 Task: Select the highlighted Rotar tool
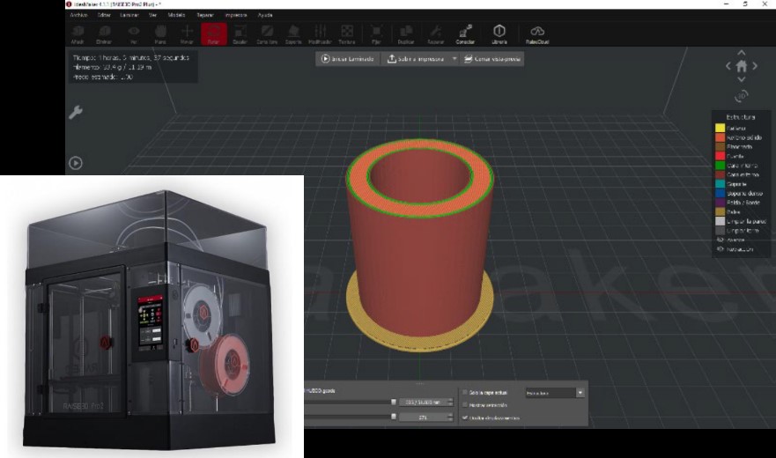coord(214,34)
